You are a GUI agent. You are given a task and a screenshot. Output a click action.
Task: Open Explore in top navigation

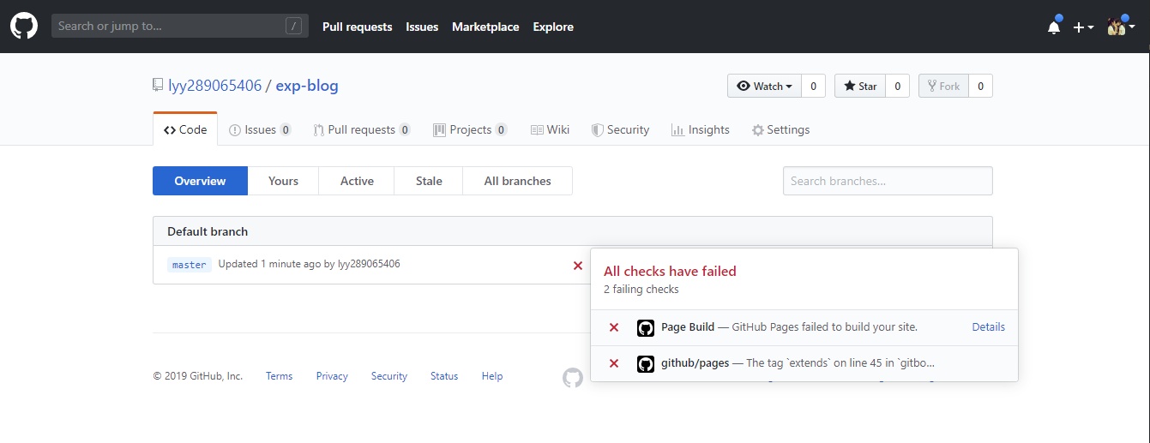pos(553,27)
